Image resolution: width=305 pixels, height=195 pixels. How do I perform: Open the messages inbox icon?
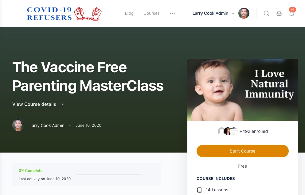(x=279, y=14)
